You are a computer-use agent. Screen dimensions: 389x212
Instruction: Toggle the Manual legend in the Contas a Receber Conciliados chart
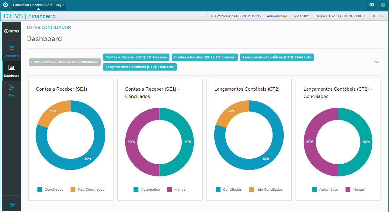[177, 189]
